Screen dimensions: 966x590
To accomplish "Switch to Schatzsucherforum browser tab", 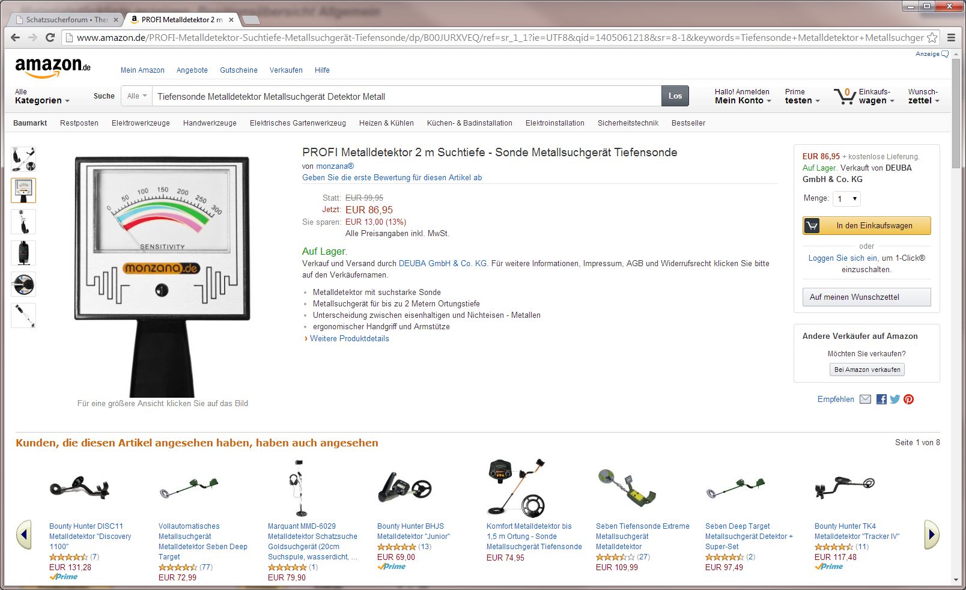I will [66, 20].
